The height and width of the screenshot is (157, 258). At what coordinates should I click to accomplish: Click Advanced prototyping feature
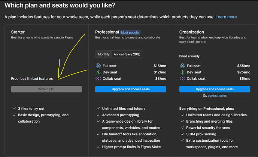pos(121,115)
